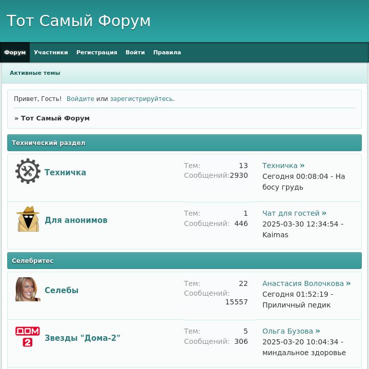Click the anonymous spy icon for Для анонимов
The height and width of the screenshot is (369, 369).
pos(28,219)
